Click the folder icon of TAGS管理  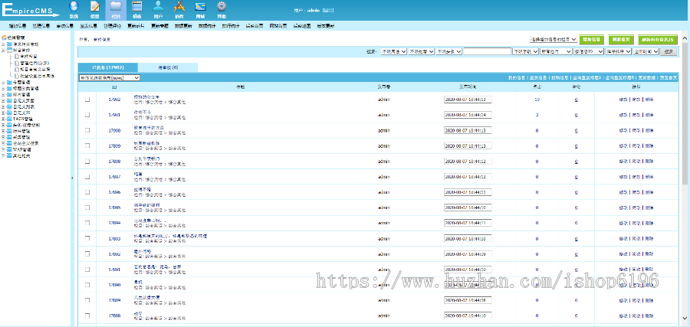[x=9, y=119]
